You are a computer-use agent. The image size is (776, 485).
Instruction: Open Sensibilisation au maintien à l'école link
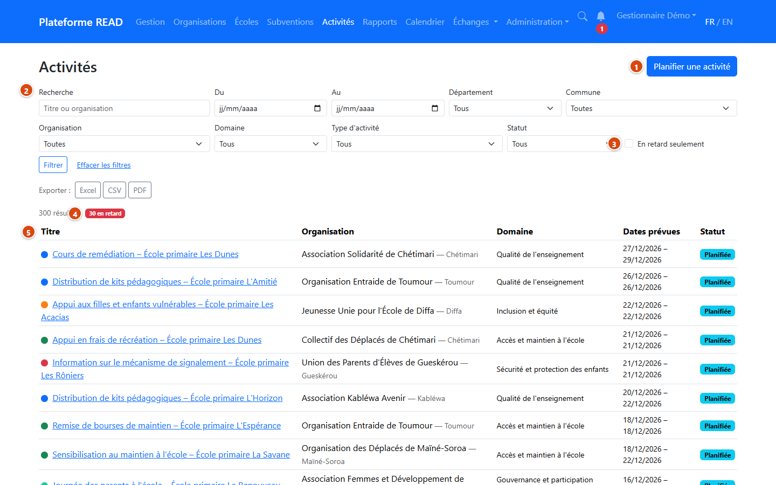[171, 455]
